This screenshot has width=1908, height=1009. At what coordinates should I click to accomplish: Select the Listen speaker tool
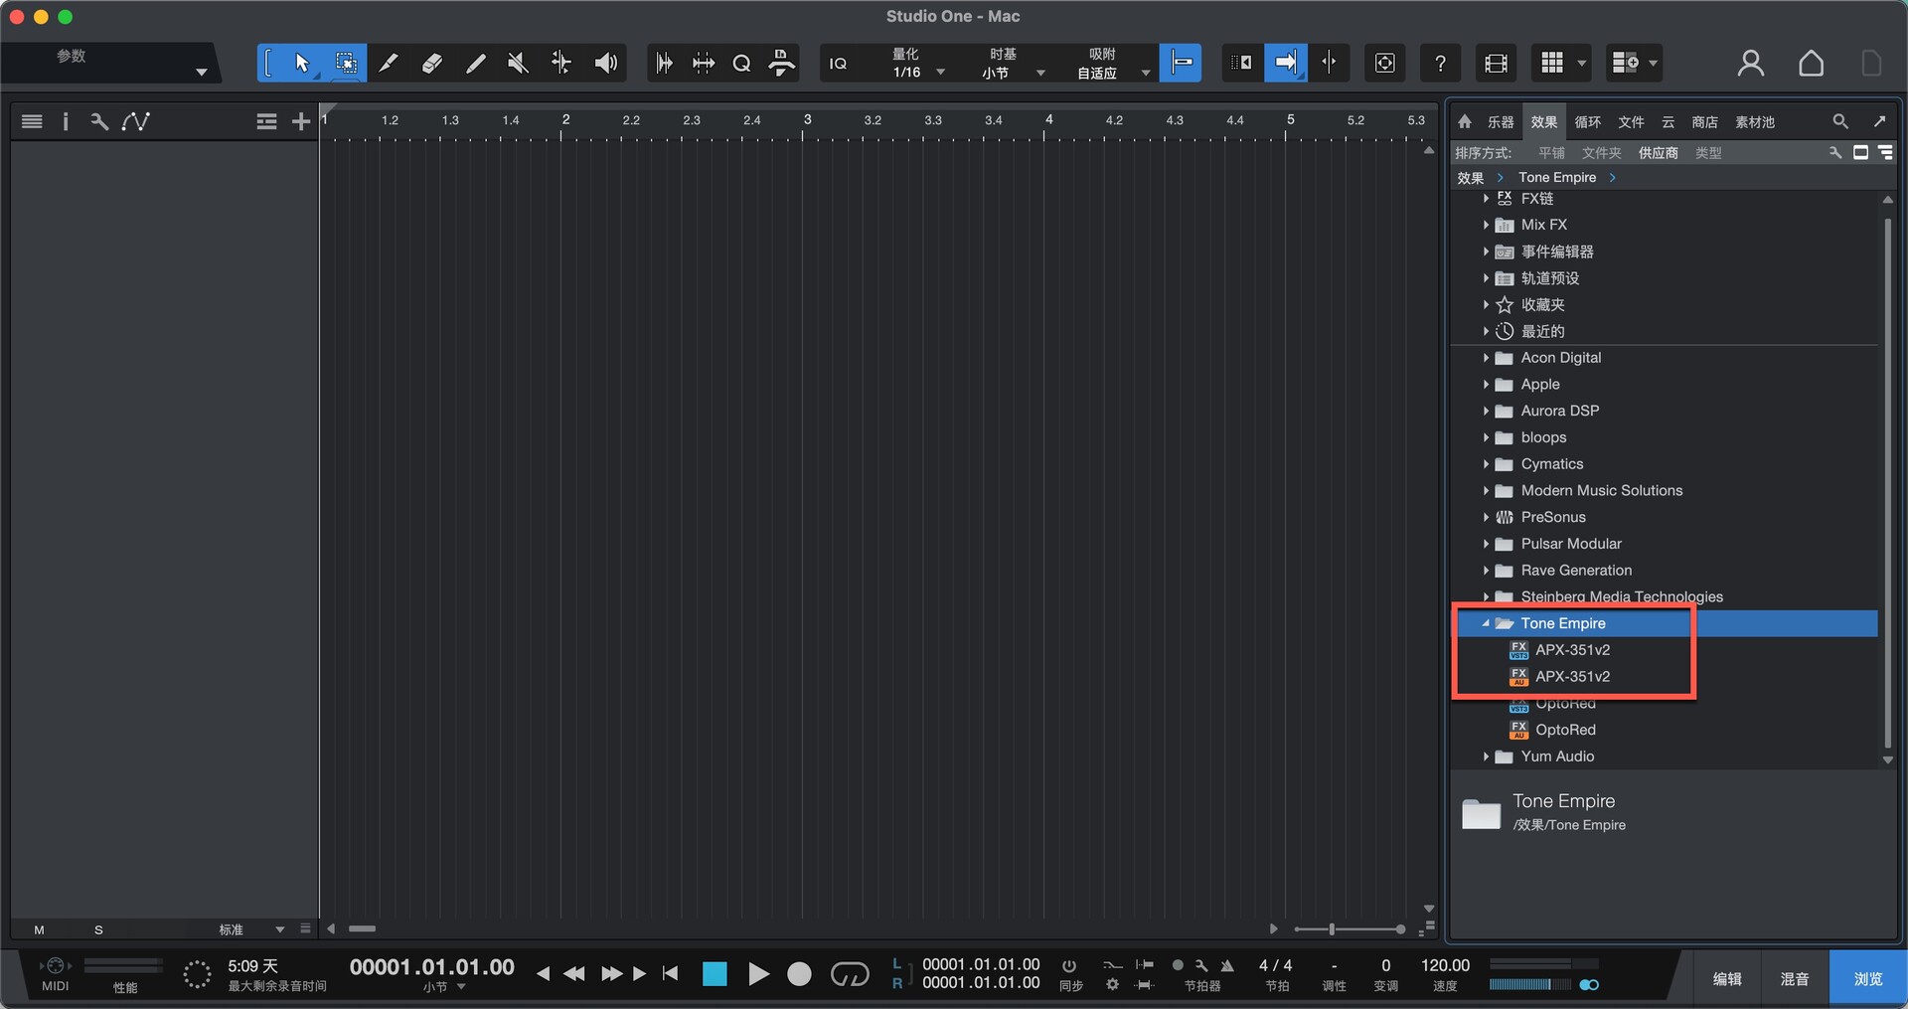[605, 64]
